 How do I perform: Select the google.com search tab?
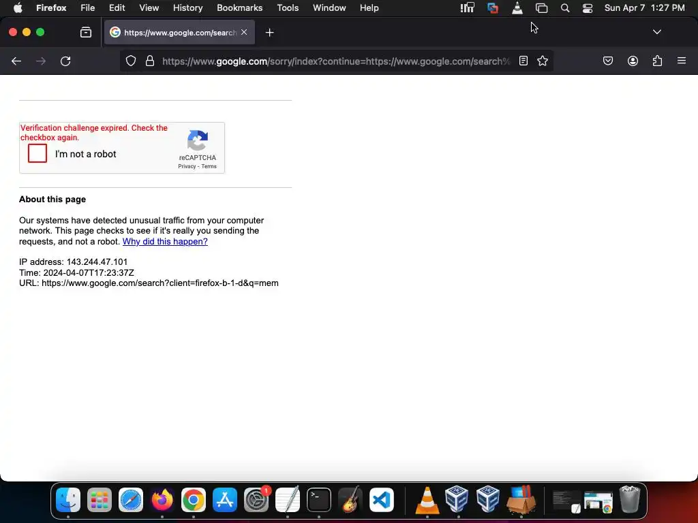coord(179,33)
